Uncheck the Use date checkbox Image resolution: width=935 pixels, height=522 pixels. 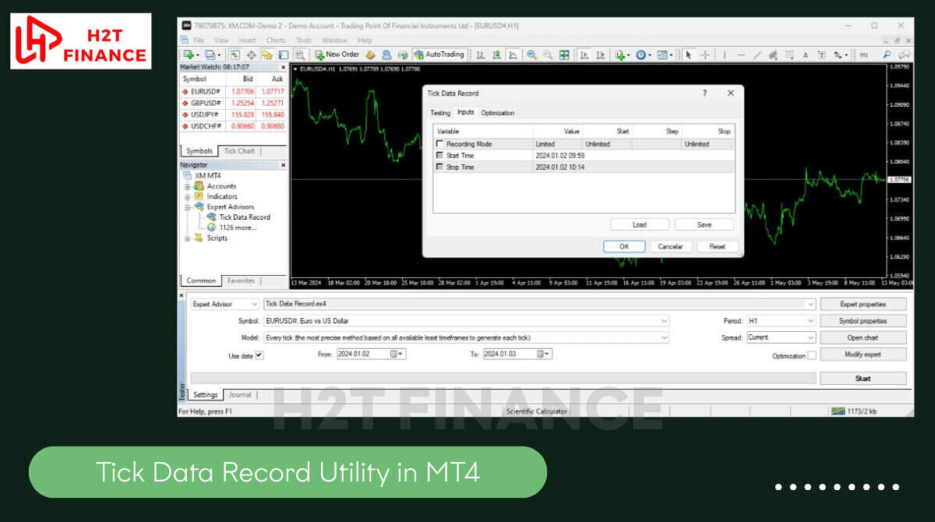259,355
